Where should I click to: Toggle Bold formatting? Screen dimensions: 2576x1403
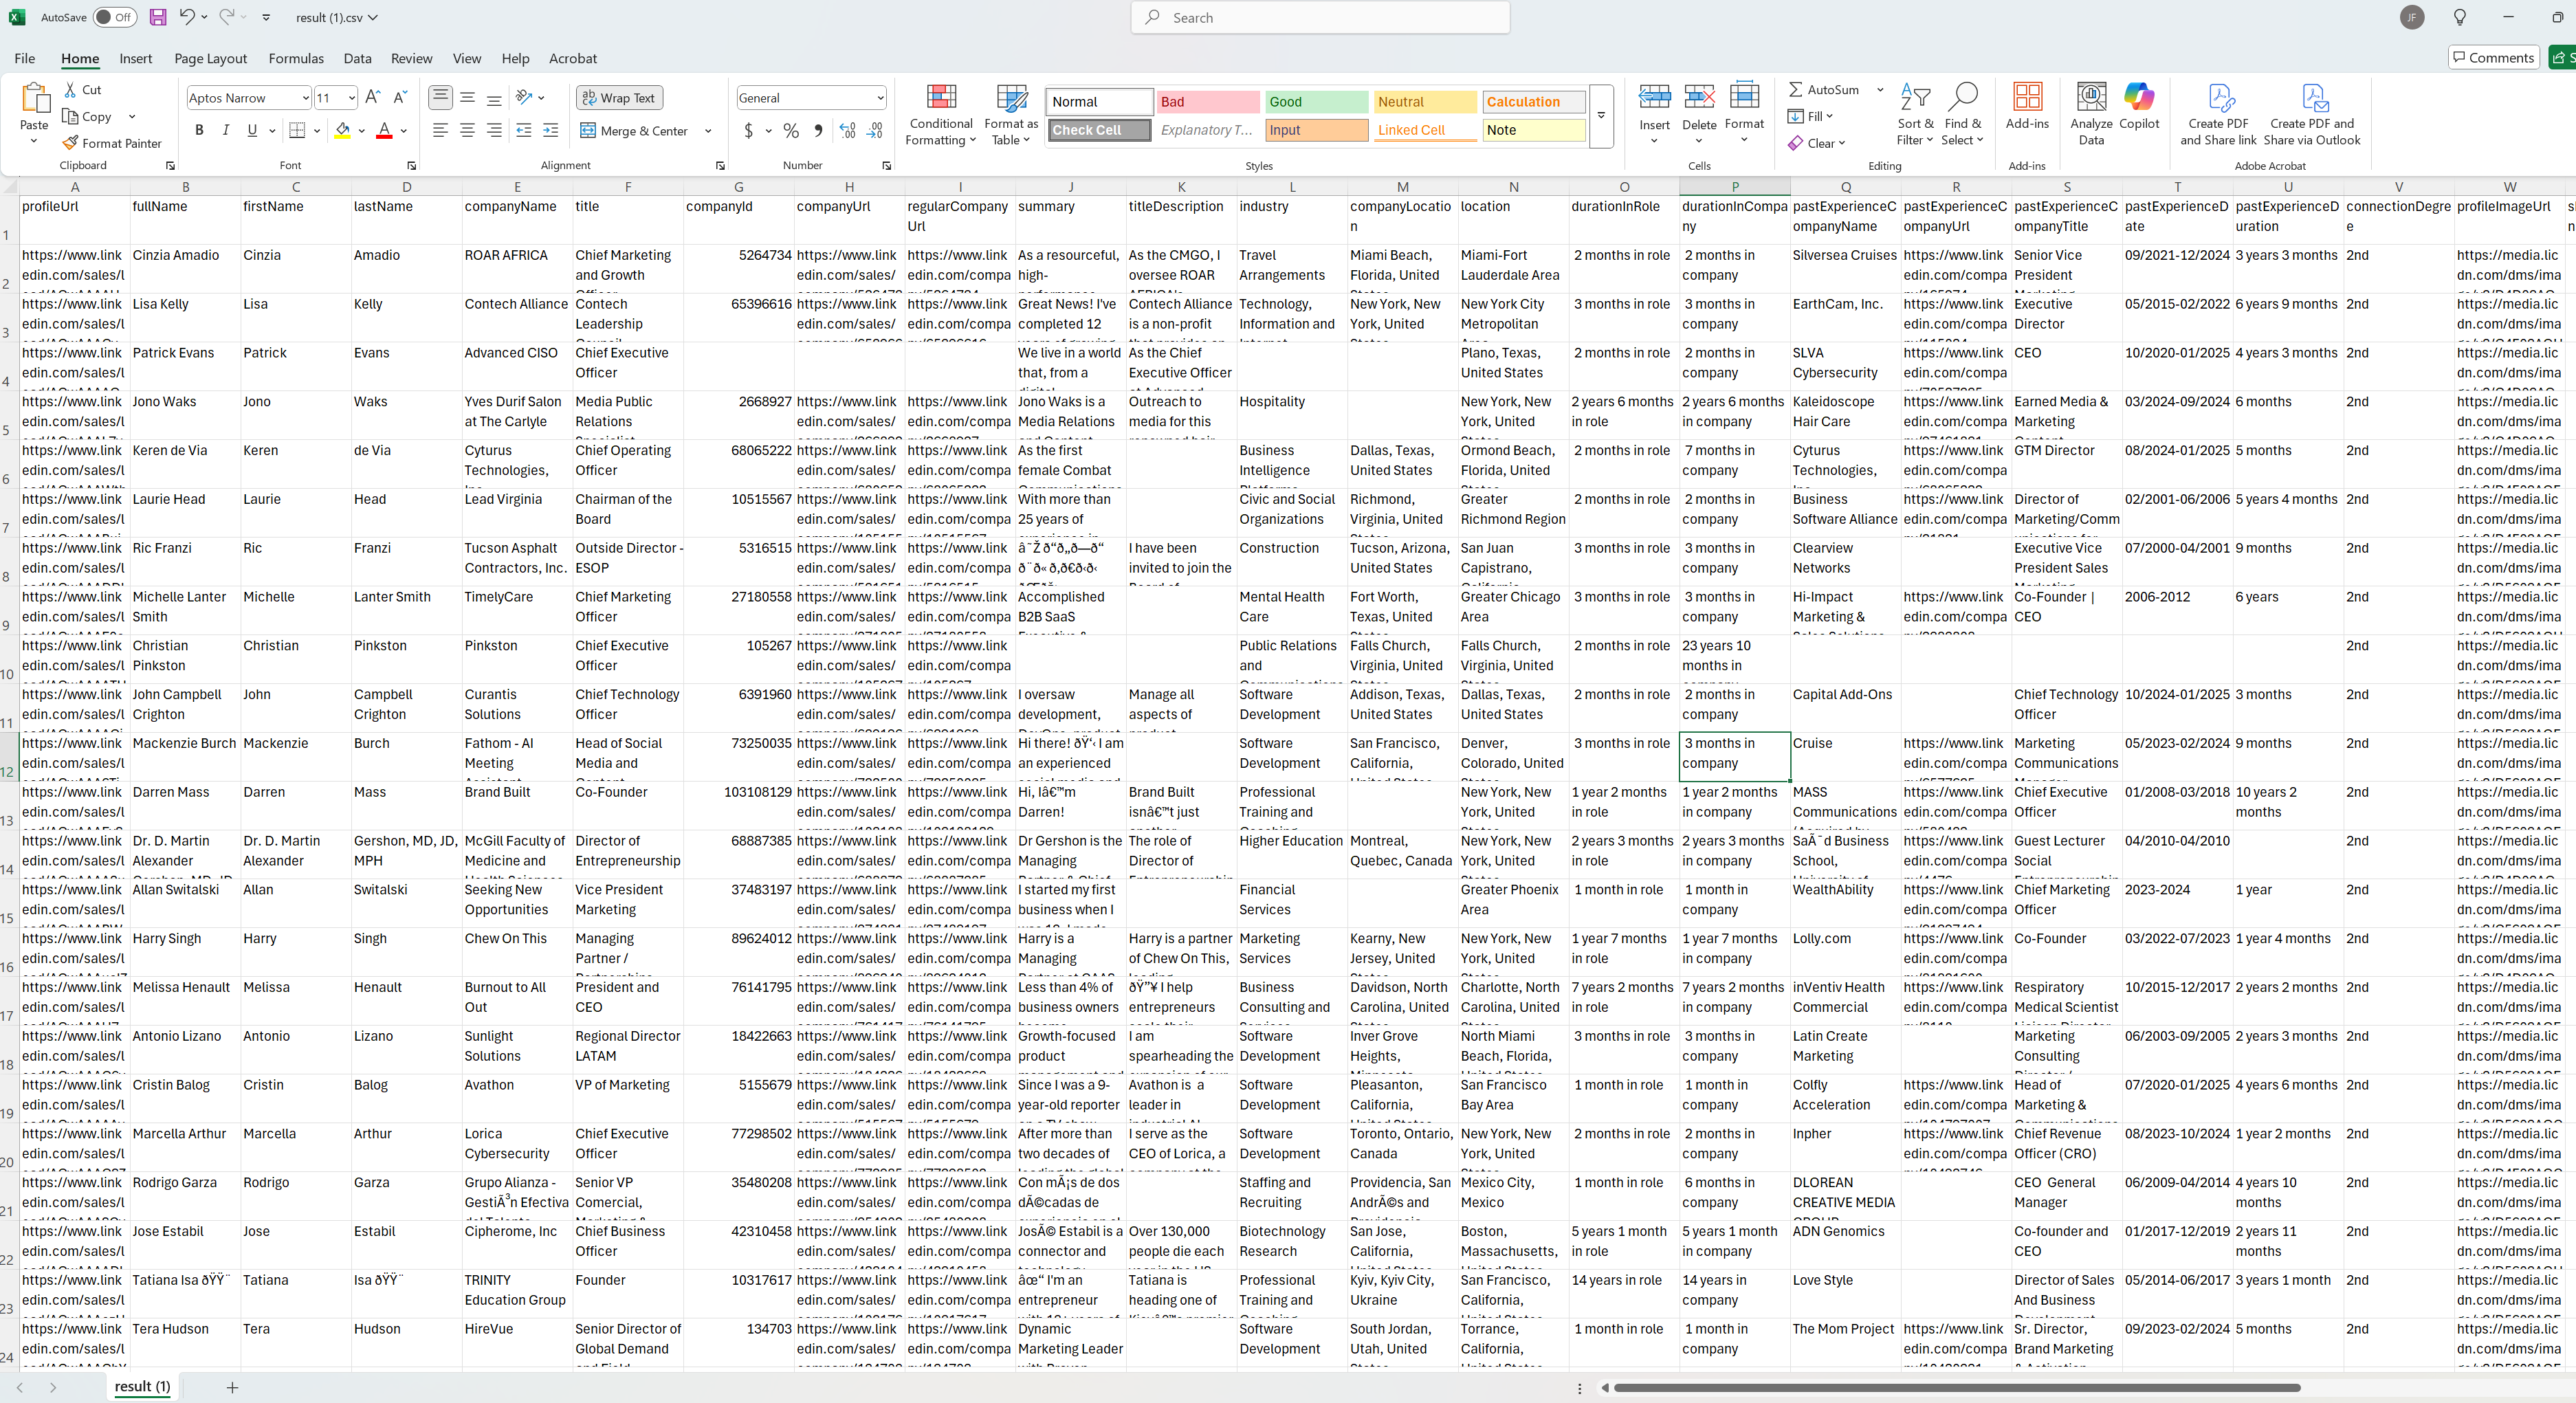coord(199,130)
